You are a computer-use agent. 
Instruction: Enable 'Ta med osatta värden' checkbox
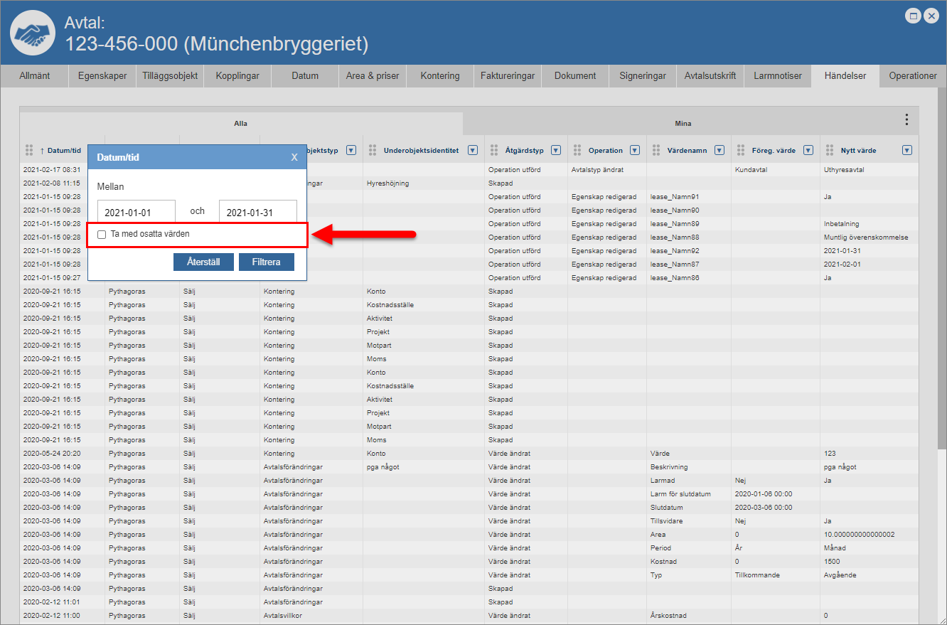point(102,234)
